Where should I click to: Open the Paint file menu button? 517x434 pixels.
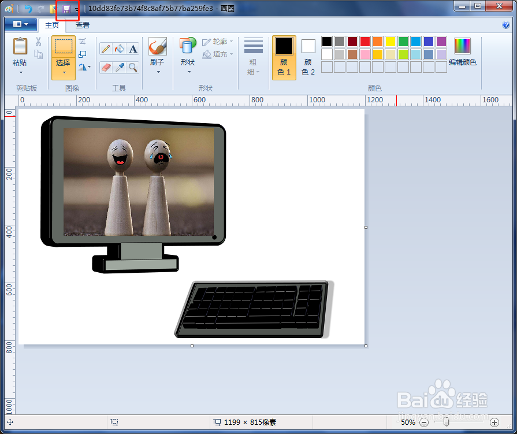point(21,24)
